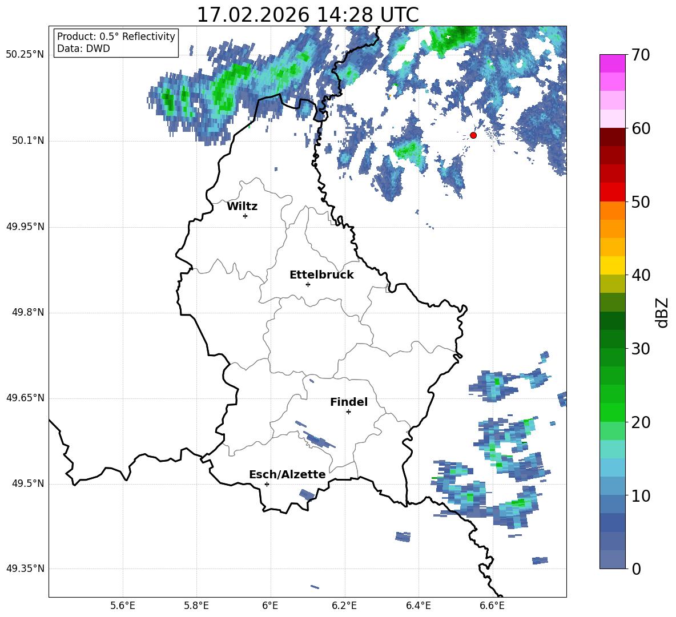Click the Ettelbruck station cross marker

308,284
